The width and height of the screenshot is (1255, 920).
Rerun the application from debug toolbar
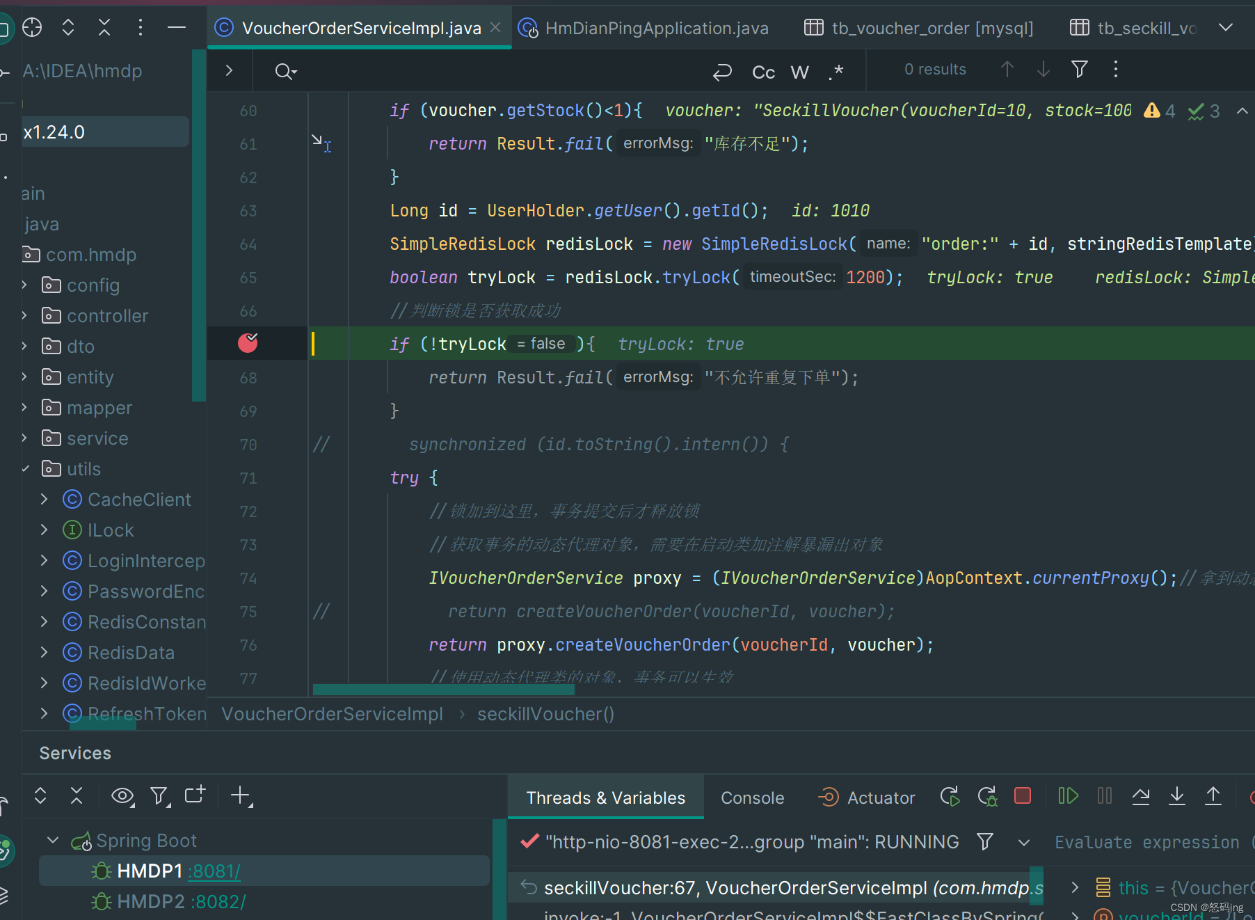coord(950,796)
